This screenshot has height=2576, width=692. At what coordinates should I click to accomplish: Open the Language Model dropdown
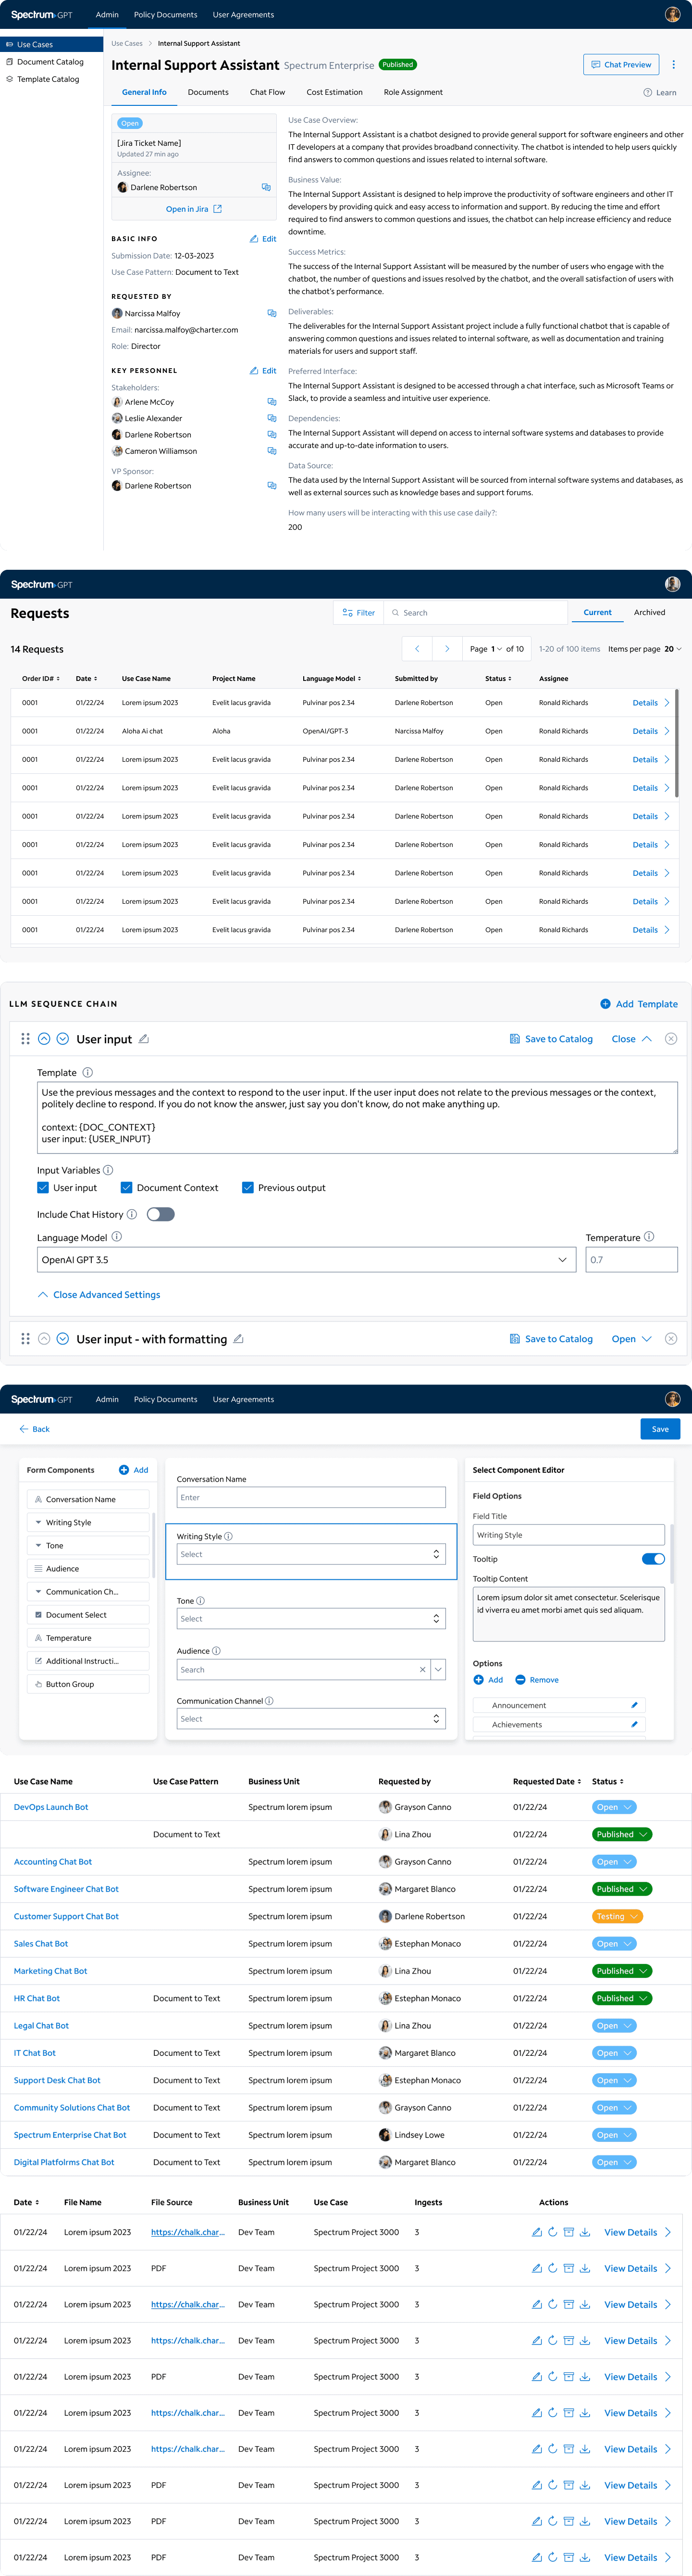307,1261
